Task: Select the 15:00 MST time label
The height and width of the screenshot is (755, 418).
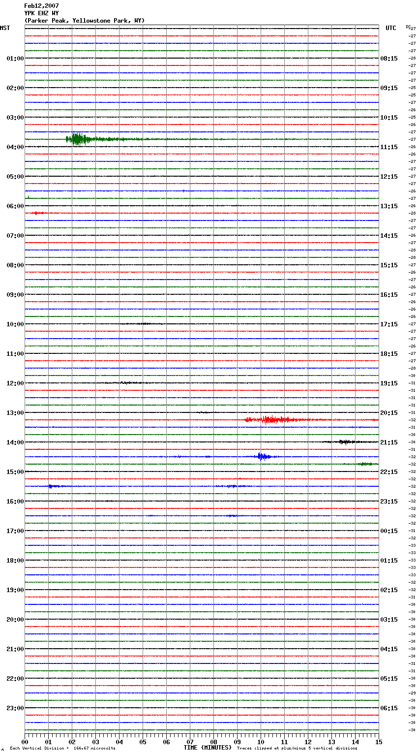Action: (15, 472)
